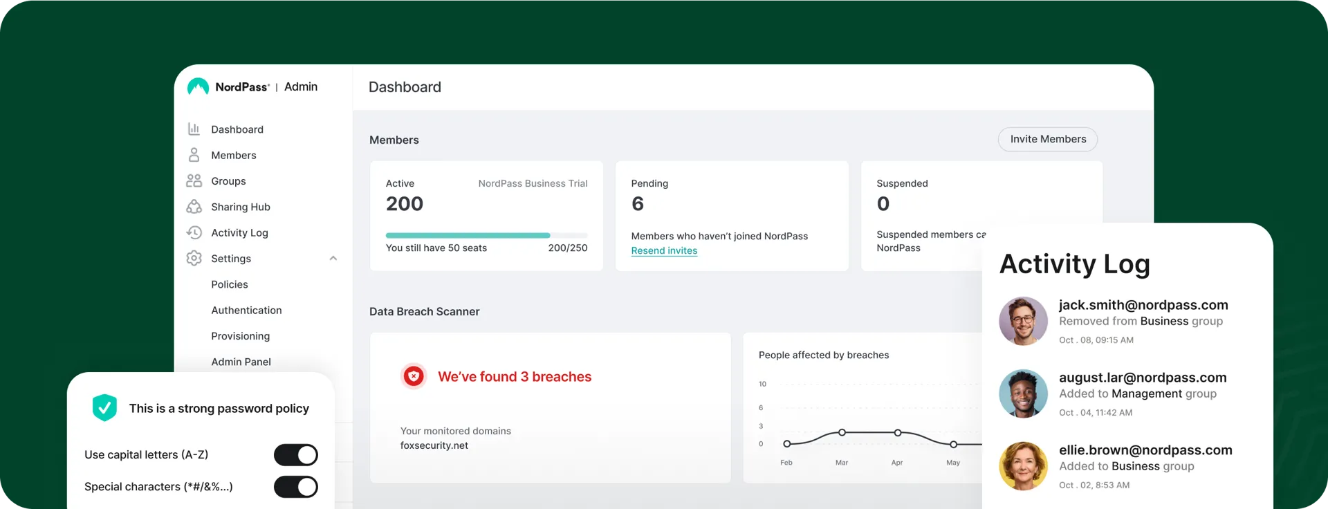Open Dashboard in the sidebar

(237, 129)
